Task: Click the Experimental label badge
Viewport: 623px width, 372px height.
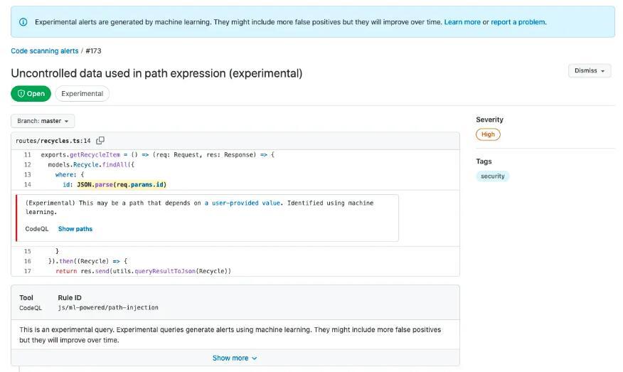Action: 82,94
